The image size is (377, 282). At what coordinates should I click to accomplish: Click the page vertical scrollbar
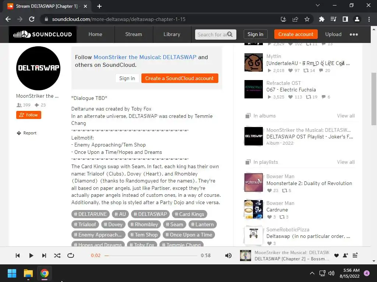pos(374,99)
